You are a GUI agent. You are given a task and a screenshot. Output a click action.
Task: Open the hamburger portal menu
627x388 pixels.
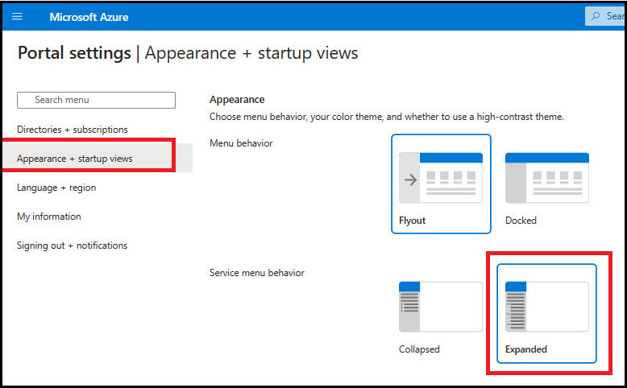17,16
